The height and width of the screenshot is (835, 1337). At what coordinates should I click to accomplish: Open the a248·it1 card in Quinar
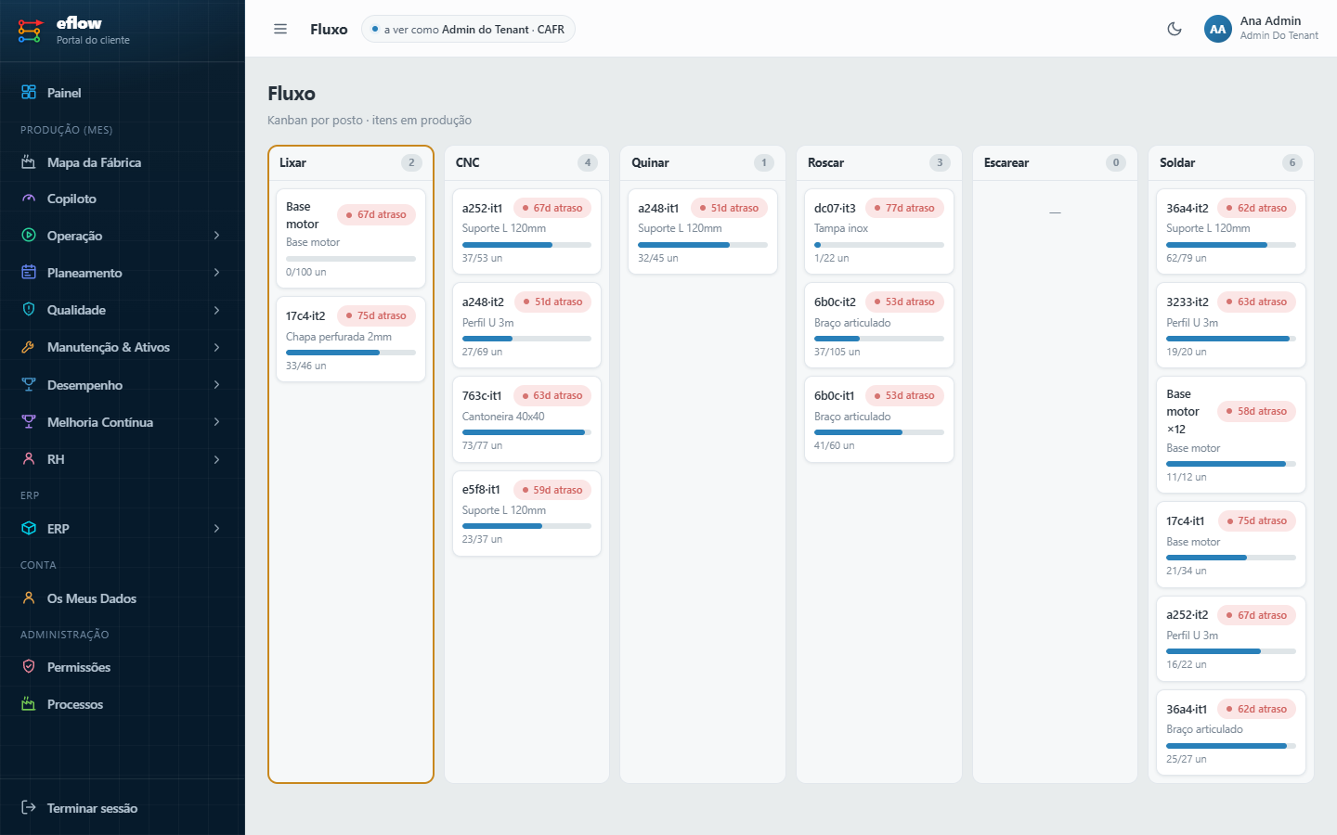703,232
